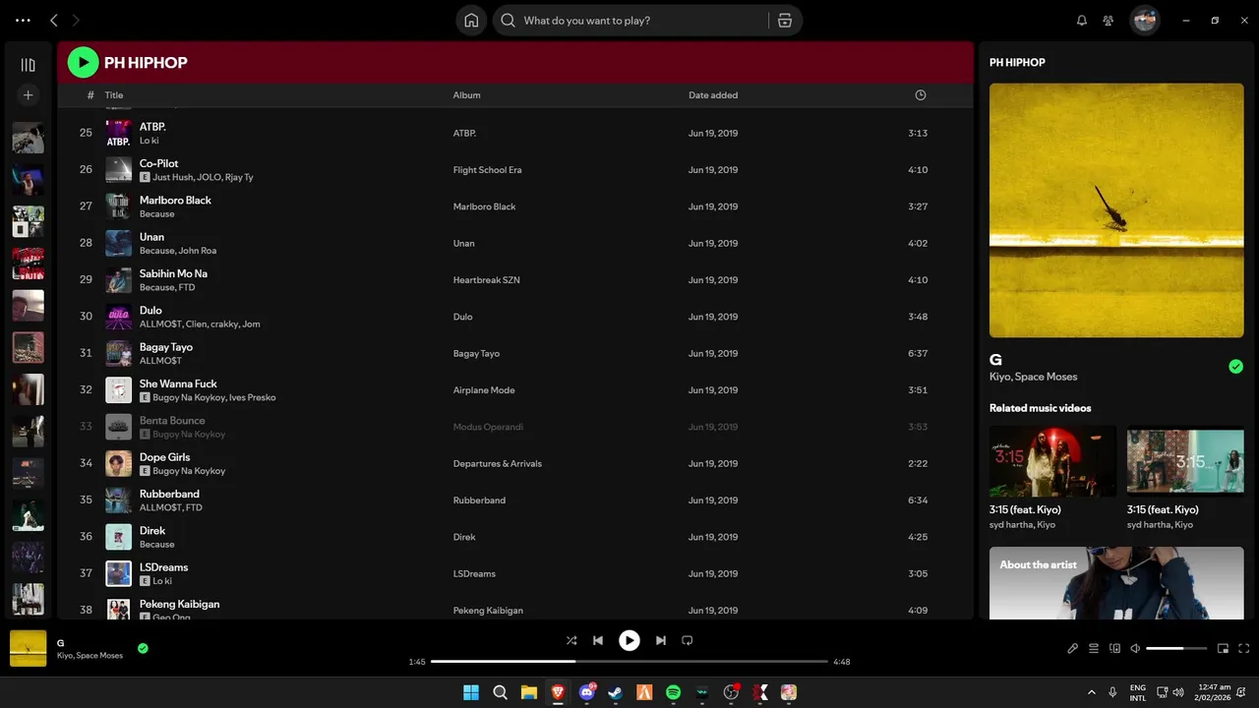Image resolution: width=1259 pixels, height=708 pixels.
Task: Go back with the left arrow
Action: click(54, 20)
